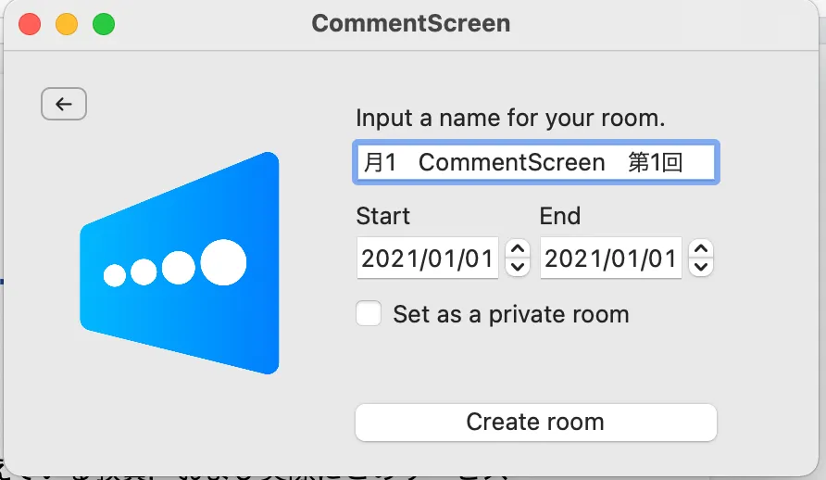
Task: Minimize the window with yellow button
Action: (67, 23)
